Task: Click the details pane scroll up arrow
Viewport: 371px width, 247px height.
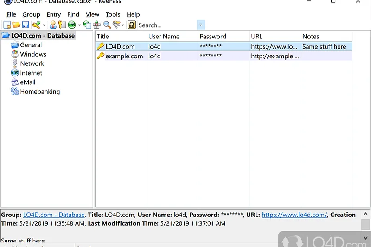Action: pyautogui.click(x=365, y=214)
